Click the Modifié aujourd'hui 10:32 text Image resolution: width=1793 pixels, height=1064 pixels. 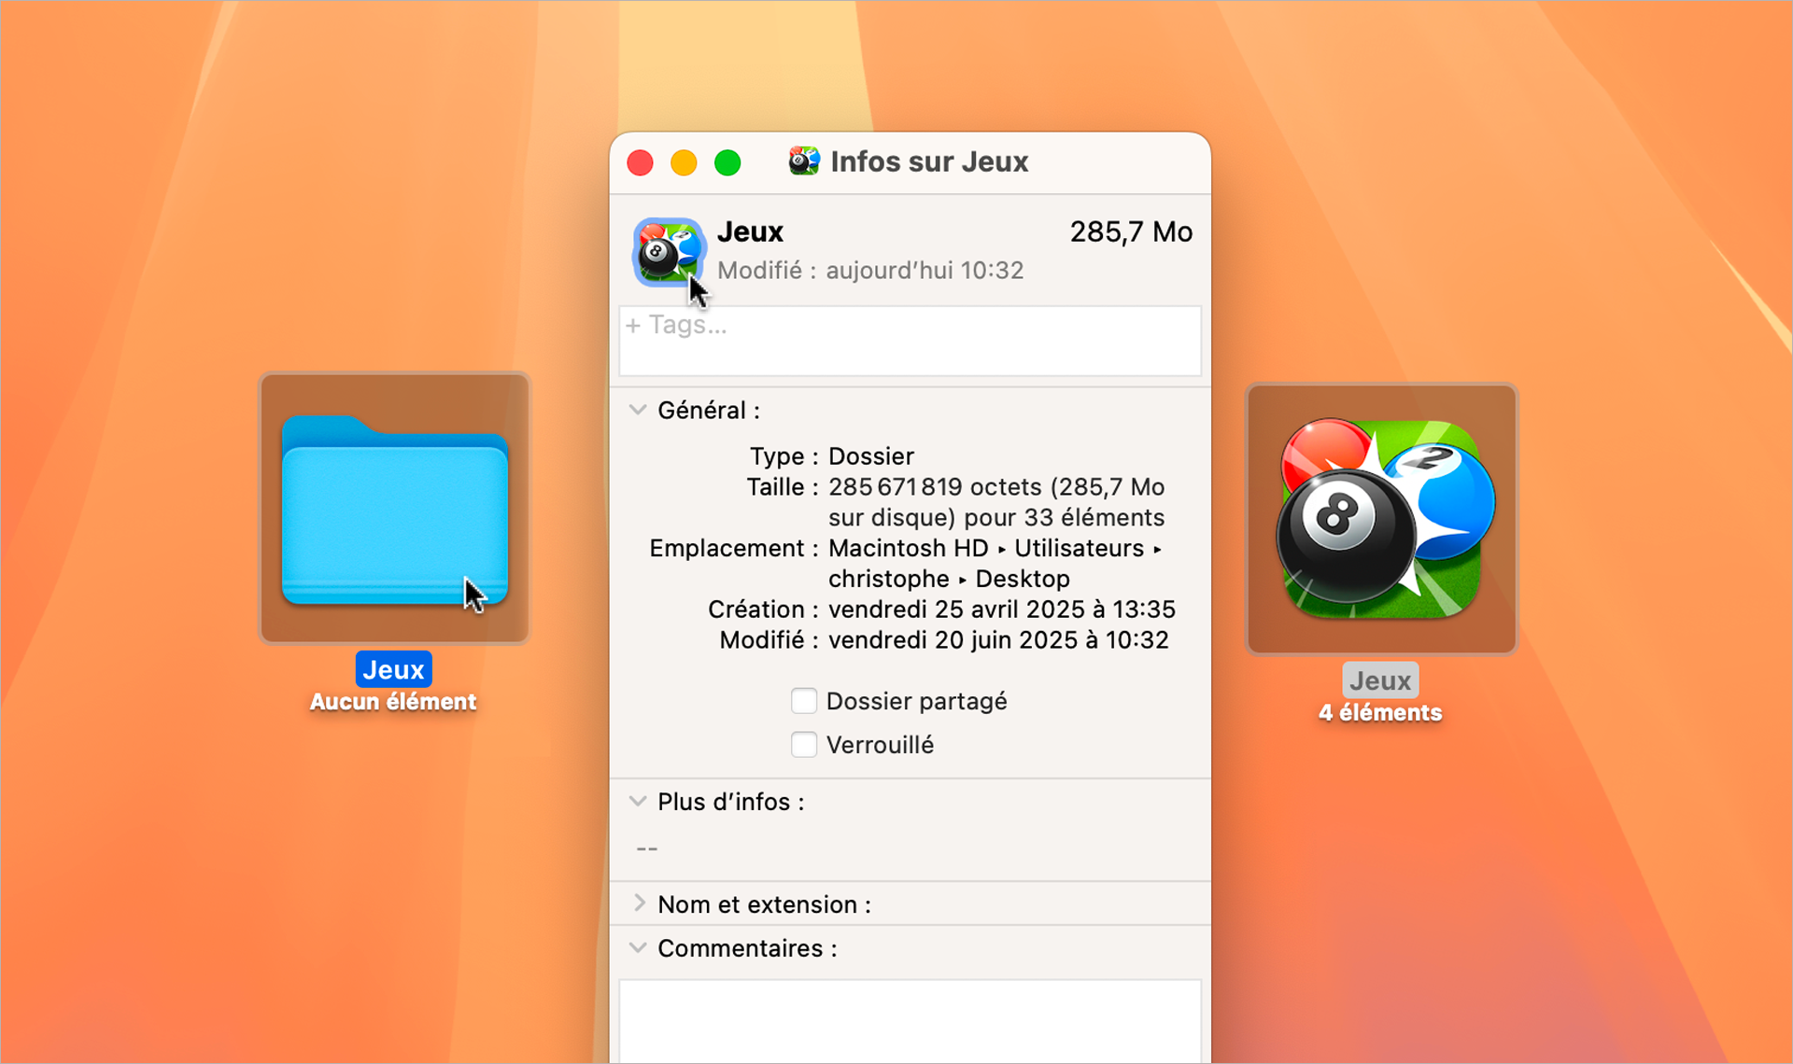(870, 271)
